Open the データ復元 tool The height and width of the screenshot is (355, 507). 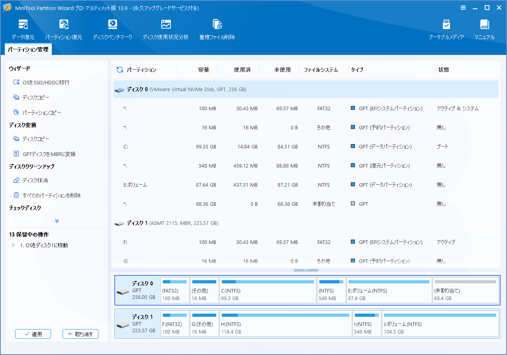point(23,29)
